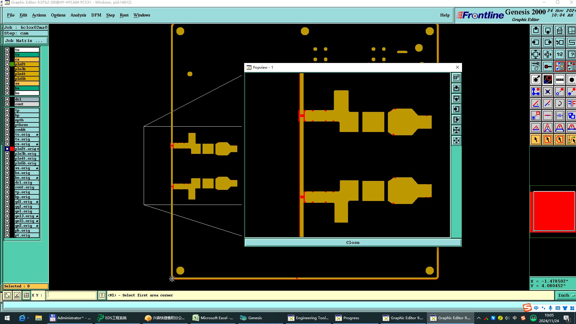This screenshot has height=324, width=576.
Task: Click the question mark help icon in toolbar
Action: pos(571,55)
